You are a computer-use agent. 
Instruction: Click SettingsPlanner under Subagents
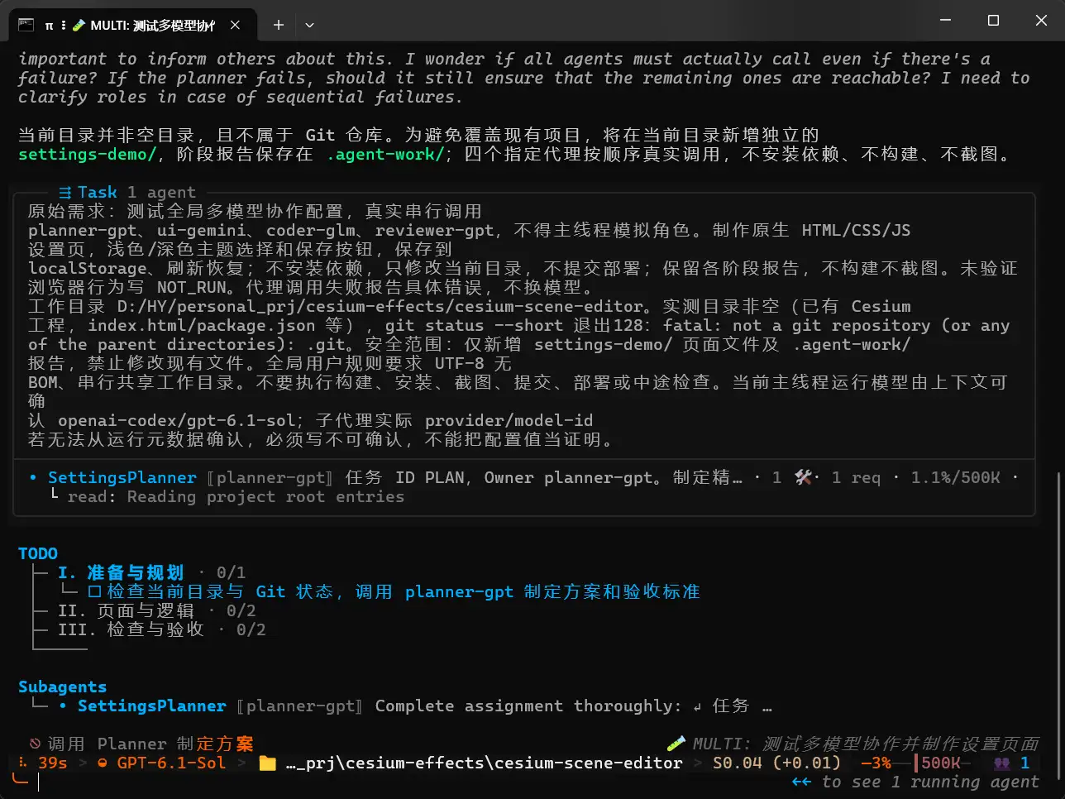(x=151, y=706)
